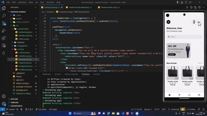Click the Run play button in editor toolbar
Image resolution: width=207 pixels, height=116 pixels.
(x=187, y=7)
